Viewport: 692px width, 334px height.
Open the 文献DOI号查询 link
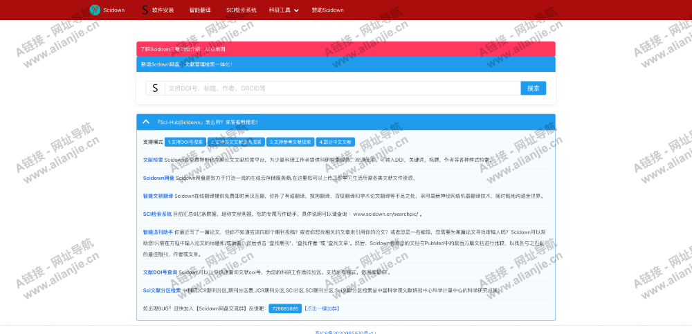point(160,272)
